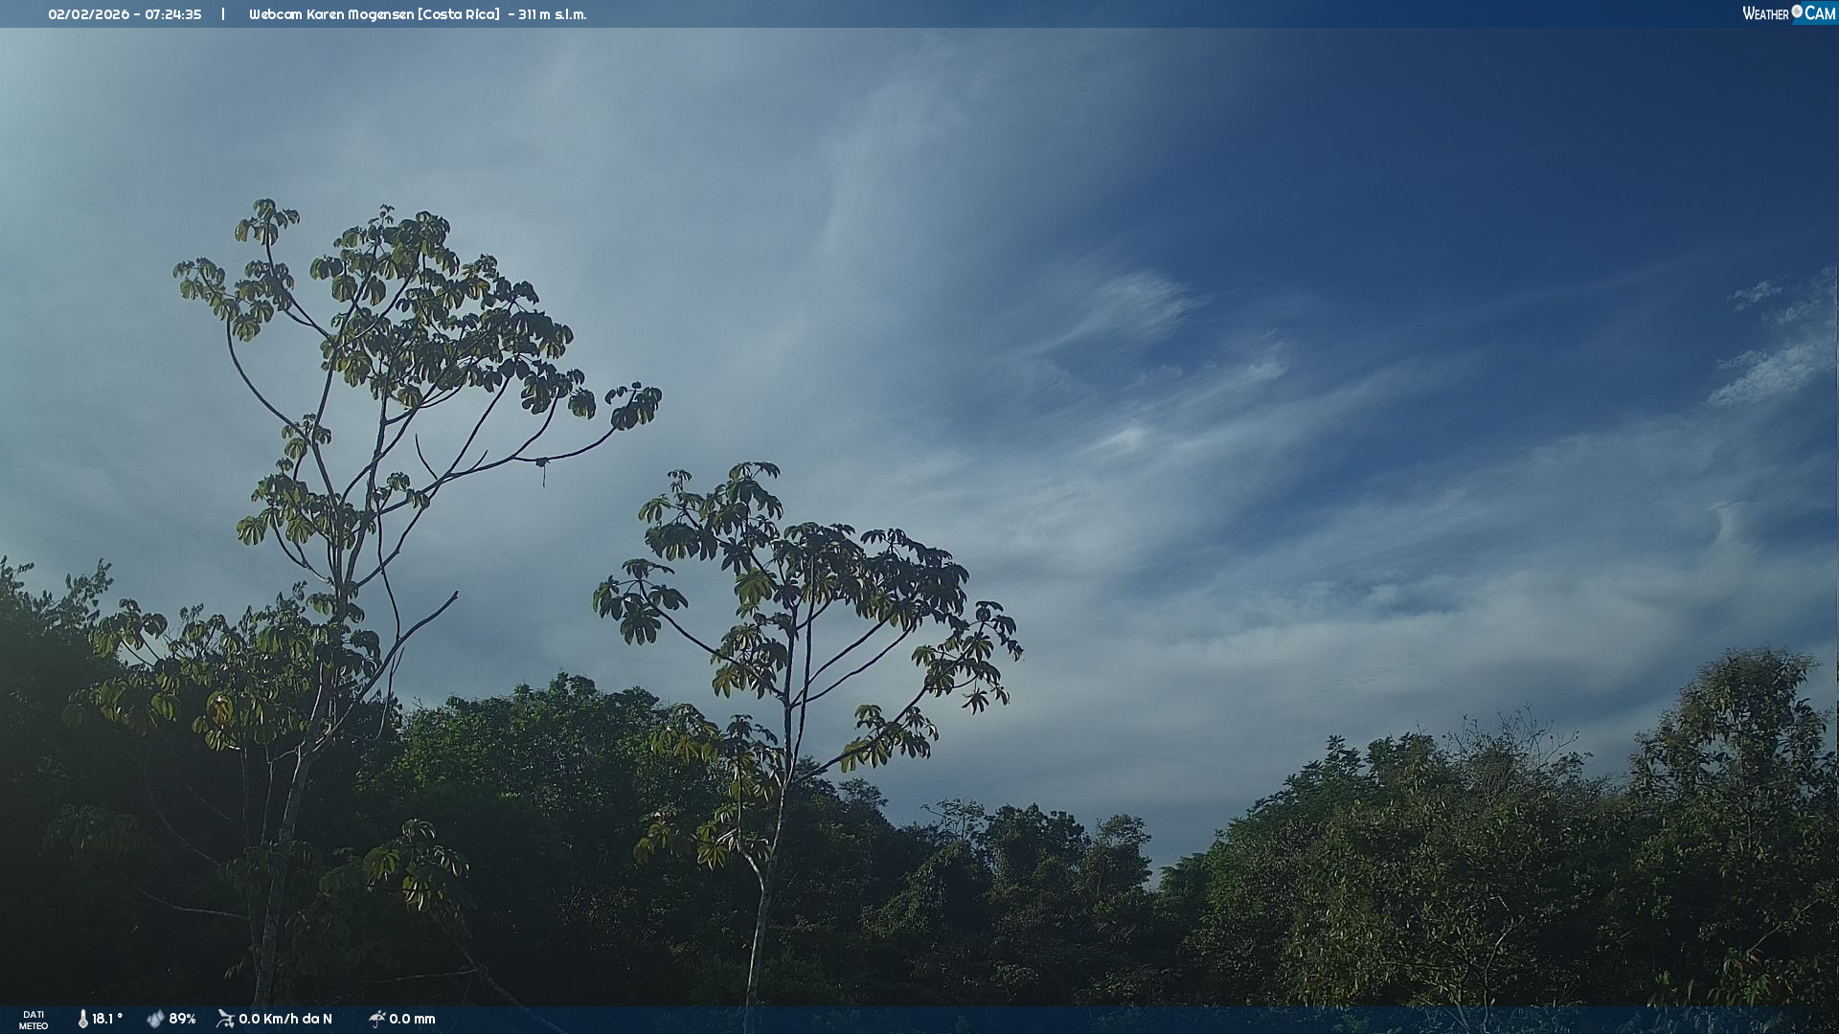Click the wind vane speed icon
The height and width of the screenshot is (1034, 1839).
tap(225, 1019)
